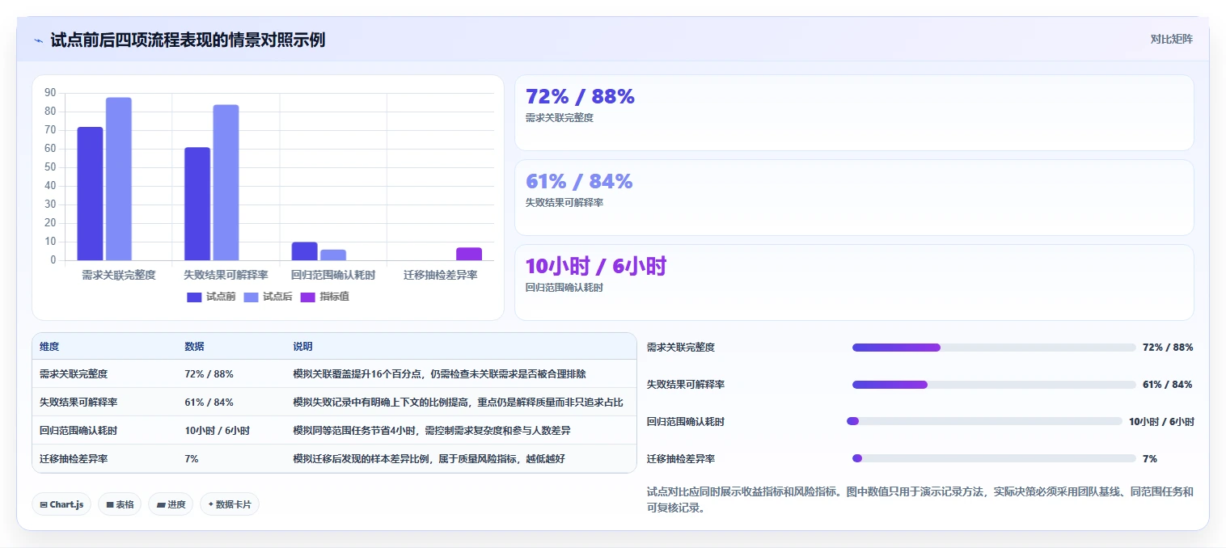This screenshot has width=1226, height=548.
Task: Click the 试点前 bar for 回归范围确认耗时
Action: click(x=304, y=251)
